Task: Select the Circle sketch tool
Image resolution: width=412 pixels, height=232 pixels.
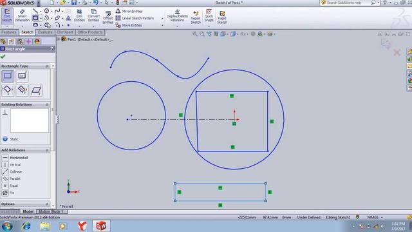Action: [46, 11]
